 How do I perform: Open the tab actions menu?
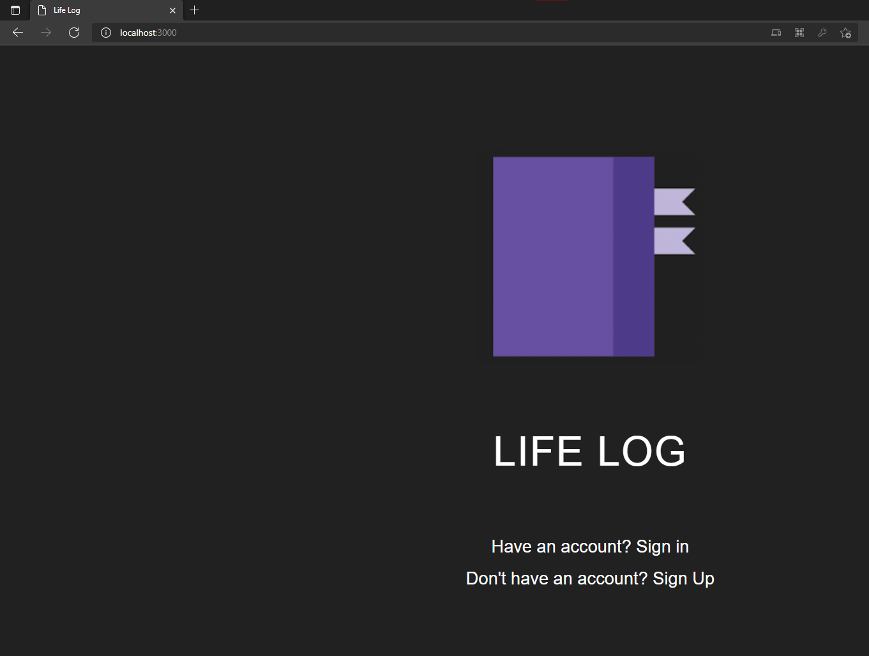[x=15, y=10]
